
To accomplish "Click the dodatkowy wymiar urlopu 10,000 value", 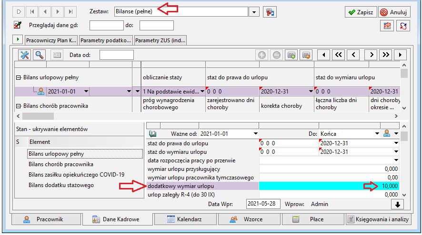I will (329, 186).
